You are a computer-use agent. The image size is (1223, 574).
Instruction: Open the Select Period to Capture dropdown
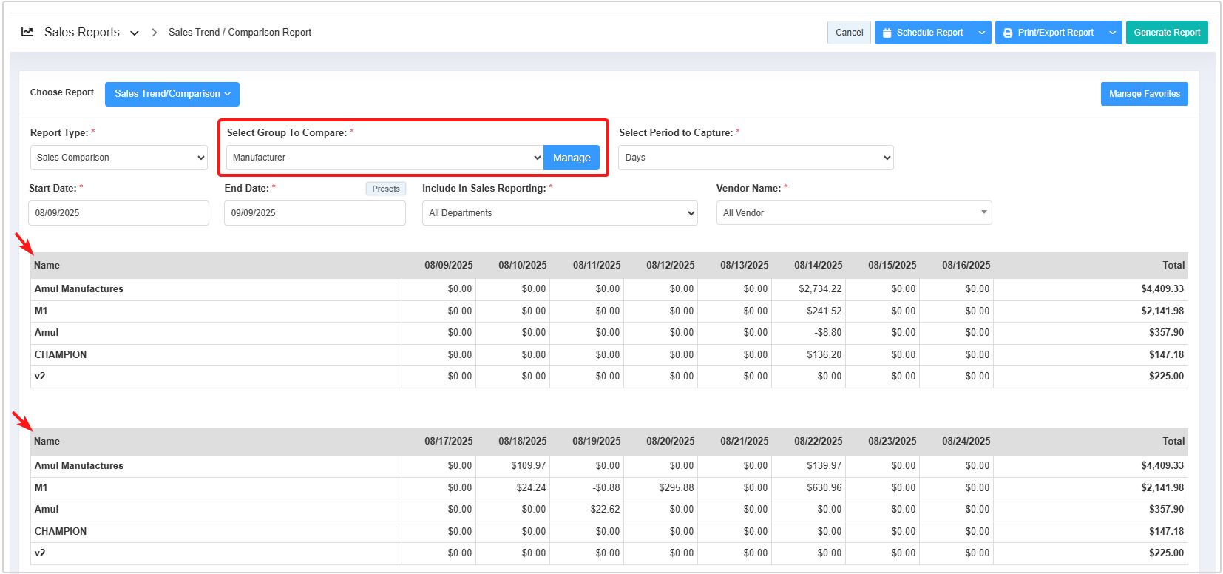756,158
